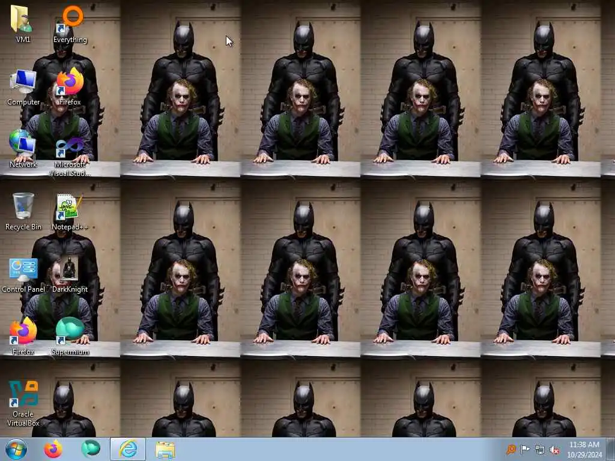Select the Supermium desktop shortcut
615x461 pixels.
(x=70, y=336)
